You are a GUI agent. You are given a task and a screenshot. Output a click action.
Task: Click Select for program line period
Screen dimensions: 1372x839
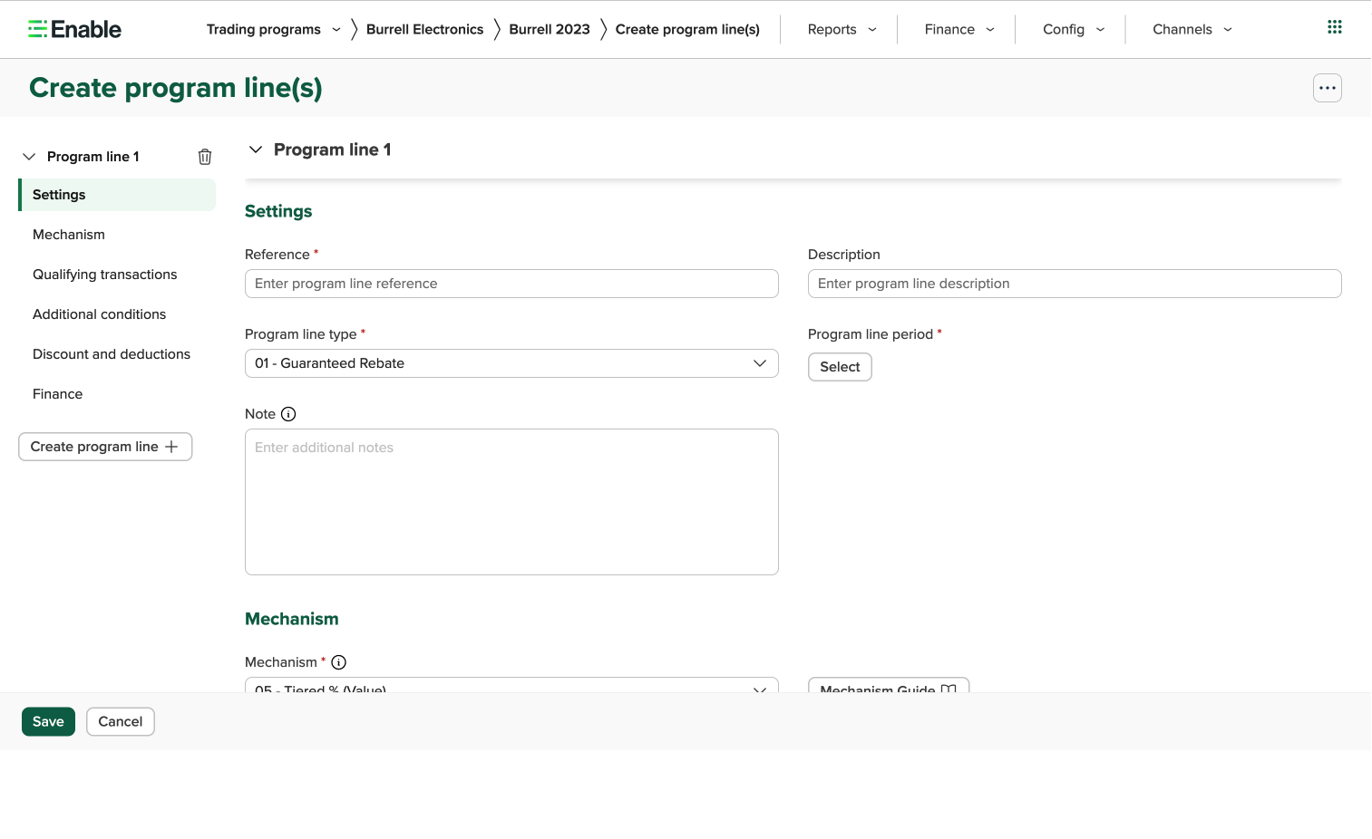(x=840, y=367)
